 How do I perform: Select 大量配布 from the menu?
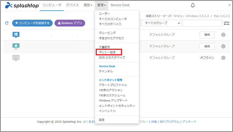point(105,47)
